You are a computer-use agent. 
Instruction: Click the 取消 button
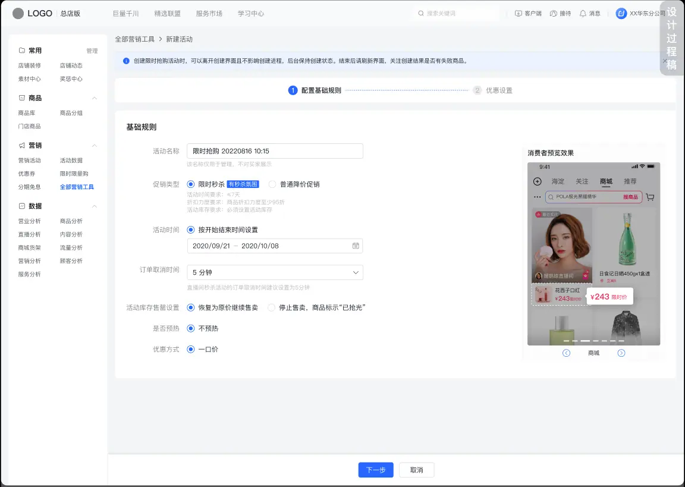coord(416,470)
